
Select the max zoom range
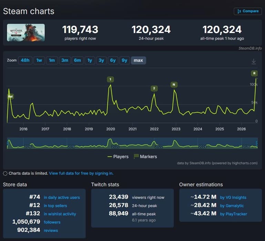(x=139, y=60)
